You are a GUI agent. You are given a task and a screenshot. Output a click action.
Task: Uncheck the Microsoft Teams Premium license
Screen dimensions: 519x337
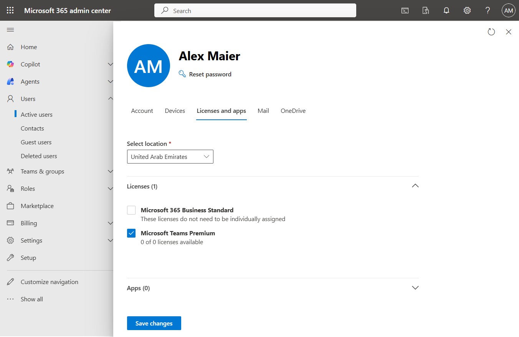pyautogui.click(x=131, y=233)
